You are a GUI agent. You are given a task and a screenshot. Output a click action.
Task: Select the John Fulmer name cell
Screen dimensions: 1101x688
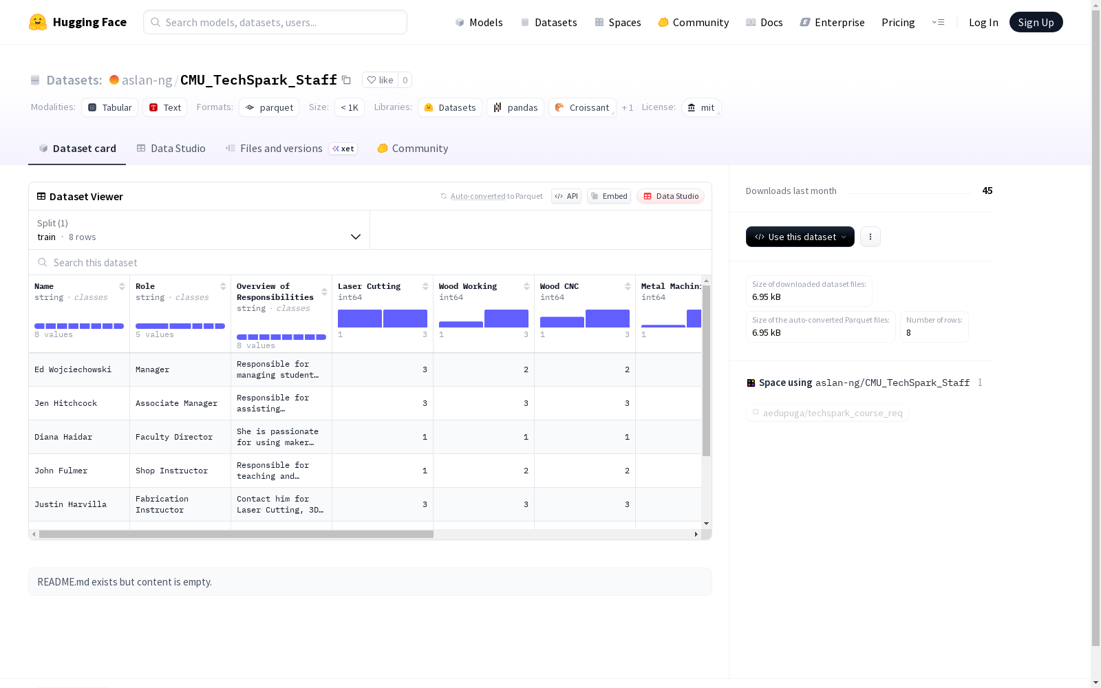coord(79,471)
